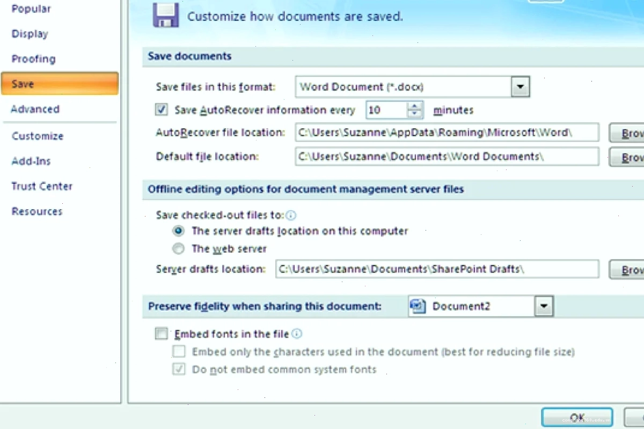Select The web server radio option

pos(178,249)
